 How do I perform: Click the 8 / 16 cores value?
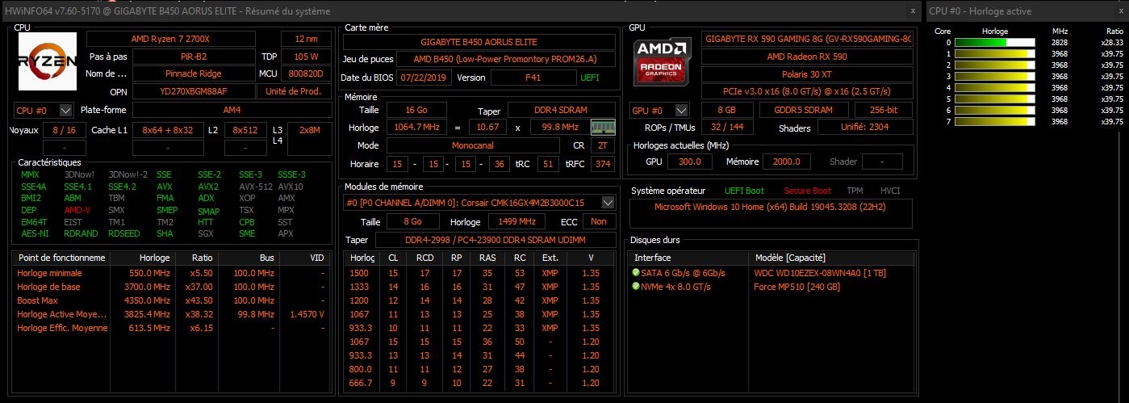click(65, 130)
